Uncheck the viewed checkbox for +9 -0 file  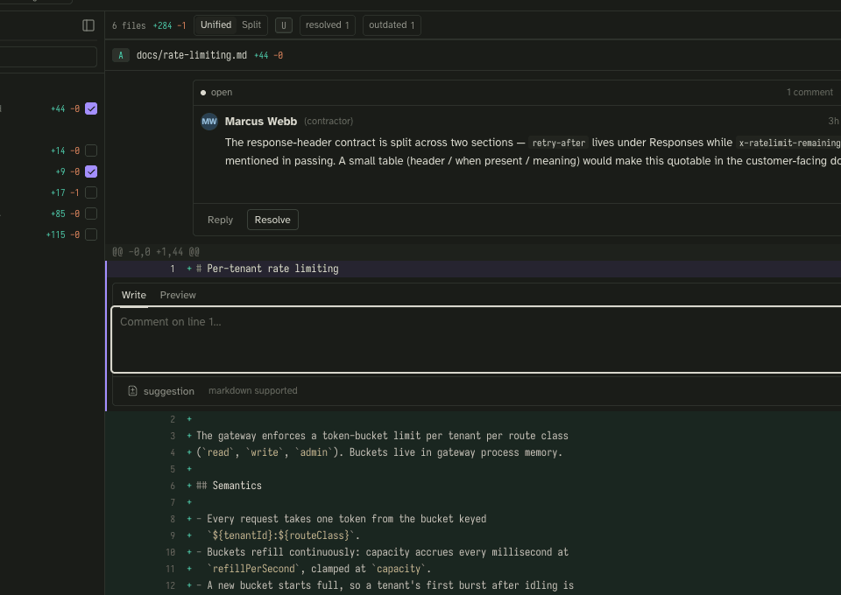(91, 171)
